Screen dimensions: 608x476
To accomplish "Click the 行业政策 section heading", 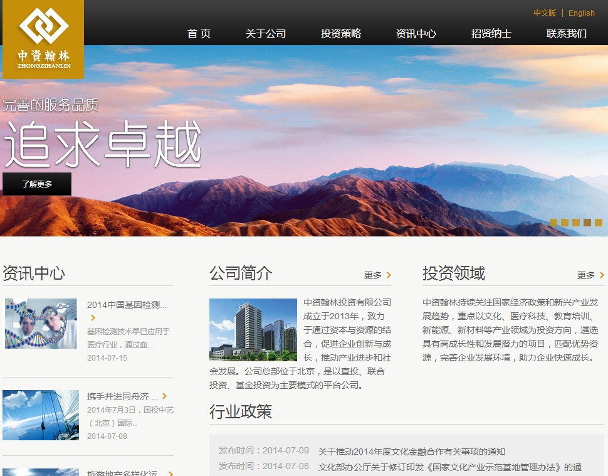I will pyautogui.click(x=241, y=411).
